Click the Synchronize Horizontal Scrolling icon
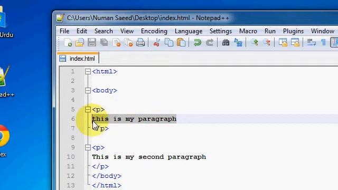The width and height of the screenshot is (338, 190). [x=295, y=42]
